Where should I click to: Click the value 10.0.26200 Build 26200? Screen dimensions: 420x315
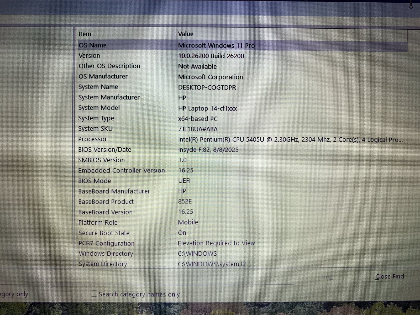[x=211, y=56]
